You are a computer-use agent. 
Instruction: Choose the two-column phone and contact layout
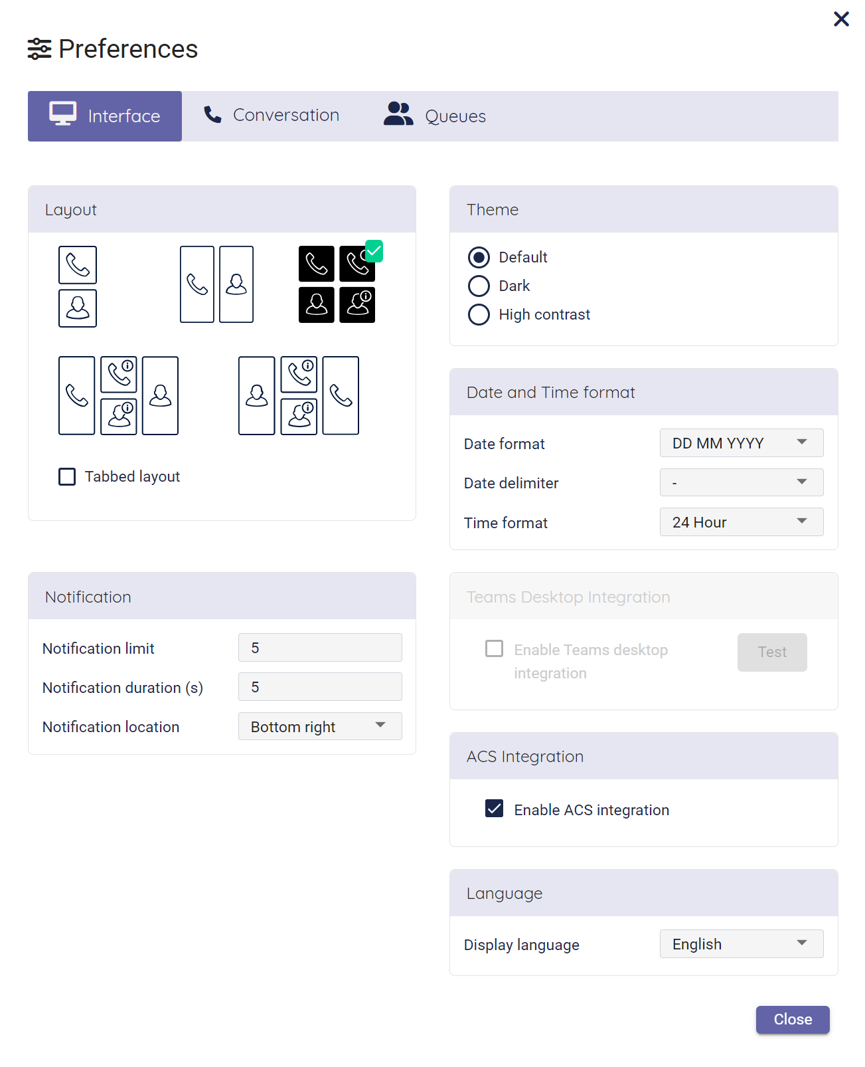point(216,284)
